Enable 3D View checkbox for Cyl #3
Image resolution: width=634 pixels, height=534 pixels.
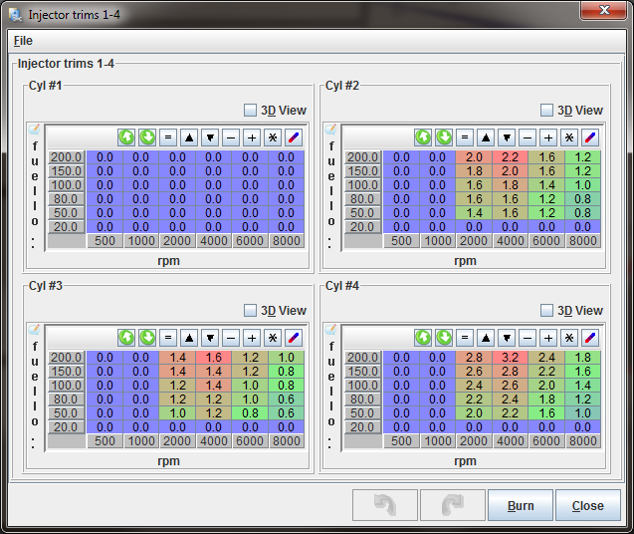coord(250,311)
